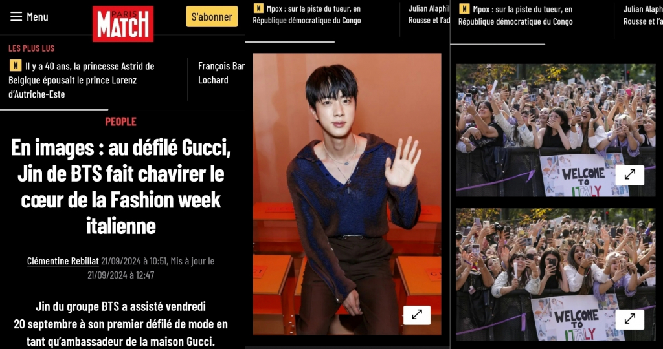Viewport: 663px width, 349px height.
Task: Click the LES PLUS LUS section heading
Action: [x=31, y=48]
